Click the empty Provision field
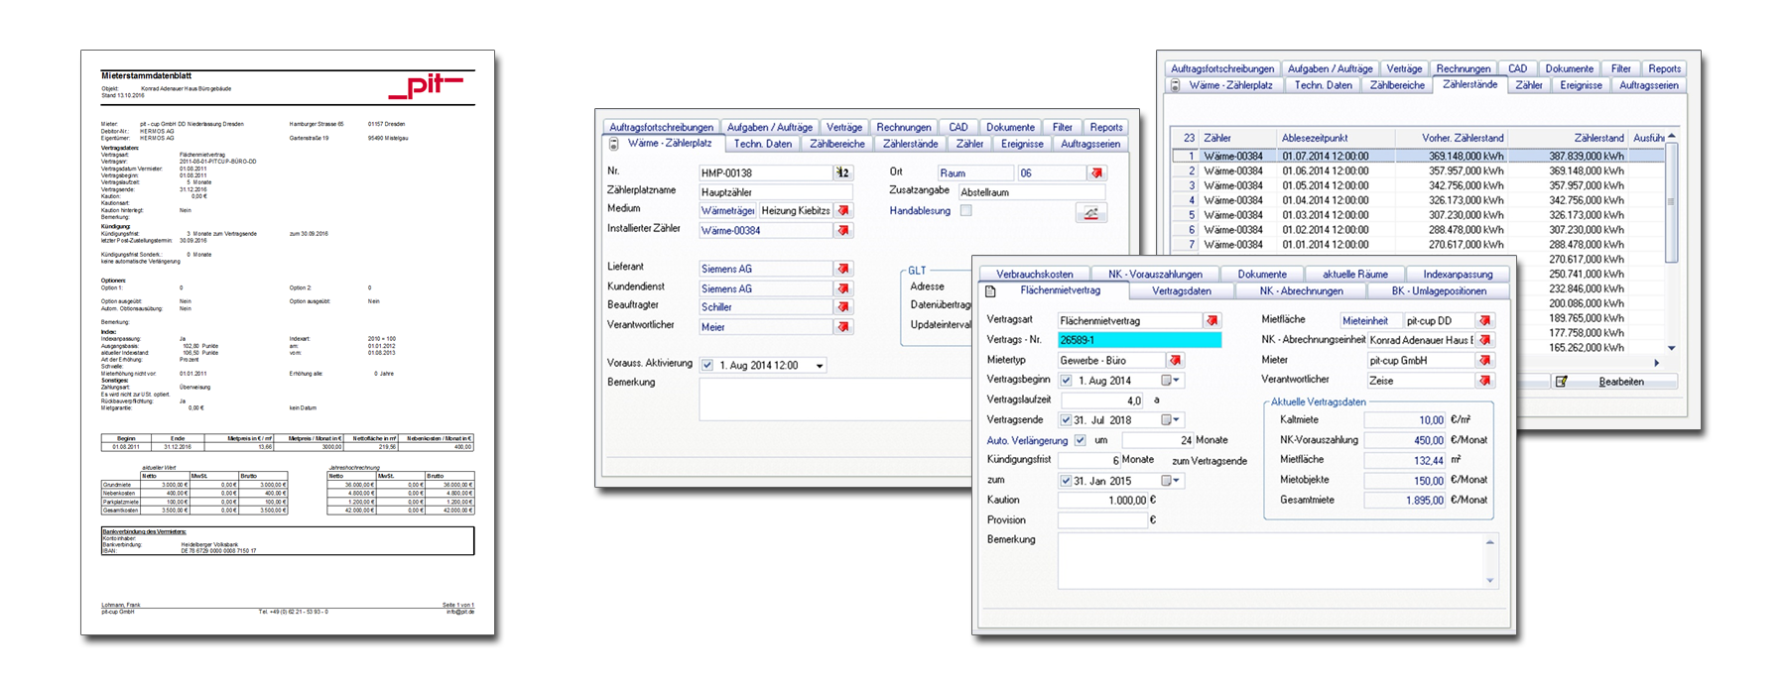The width and height of the screenshot is (1786, 684). click(1103, 520)
